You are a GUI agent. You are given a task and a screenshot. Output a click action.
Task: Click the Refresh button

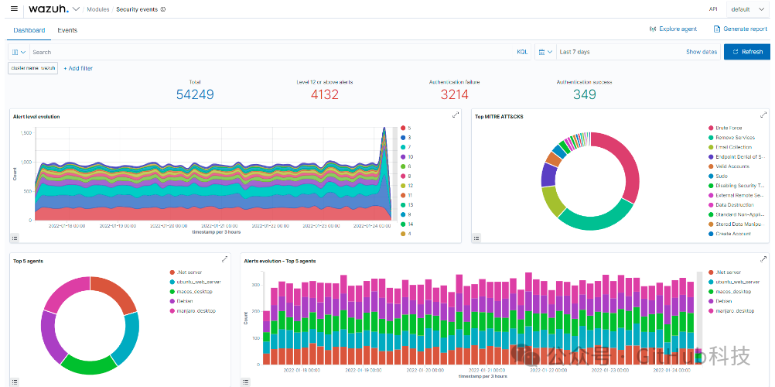click(x=746, y=52)
